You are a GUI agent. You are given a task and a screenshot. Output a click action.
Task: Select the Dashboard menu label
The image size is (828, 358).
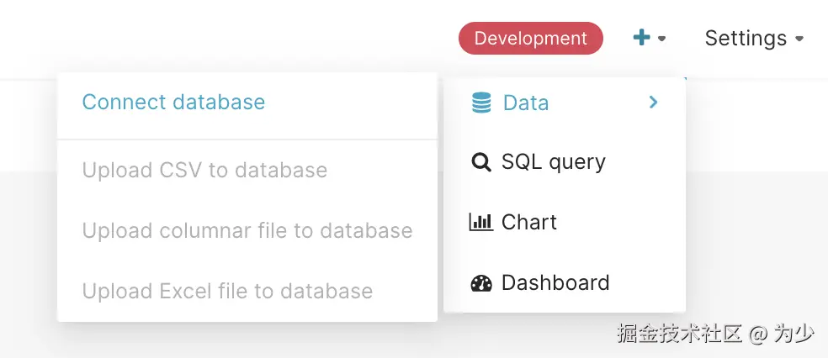555,282
